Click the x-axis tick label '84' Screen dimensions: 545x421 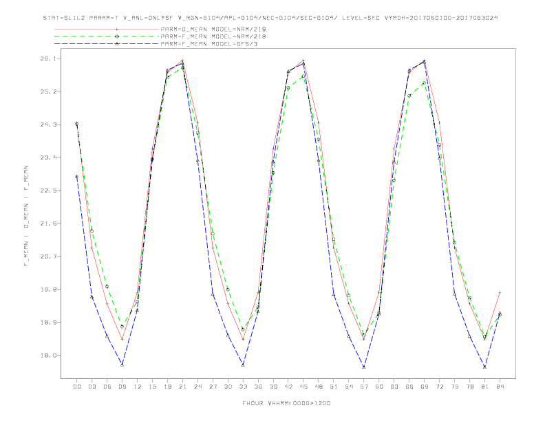tap(500, 387)
